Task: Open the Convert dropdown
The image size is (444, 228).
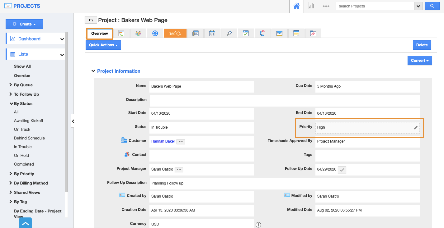Action: coord(420,61)
